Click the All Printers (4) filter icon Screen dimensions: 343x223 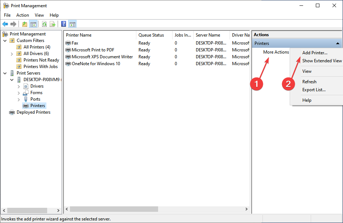(19, 47)
